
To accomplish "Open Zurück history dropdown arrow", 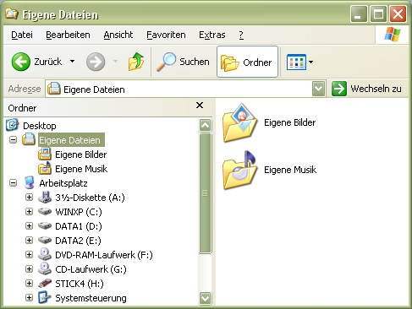I will coord(73,61).
